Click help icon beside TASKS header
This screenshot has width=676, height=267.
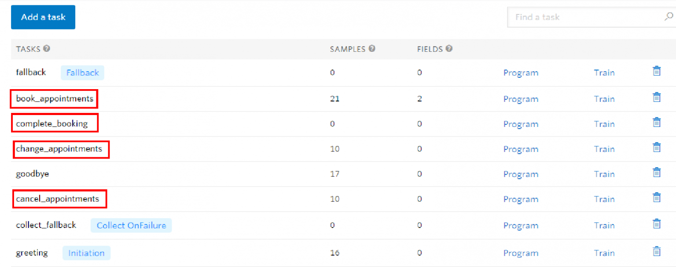tap(47, 49)
